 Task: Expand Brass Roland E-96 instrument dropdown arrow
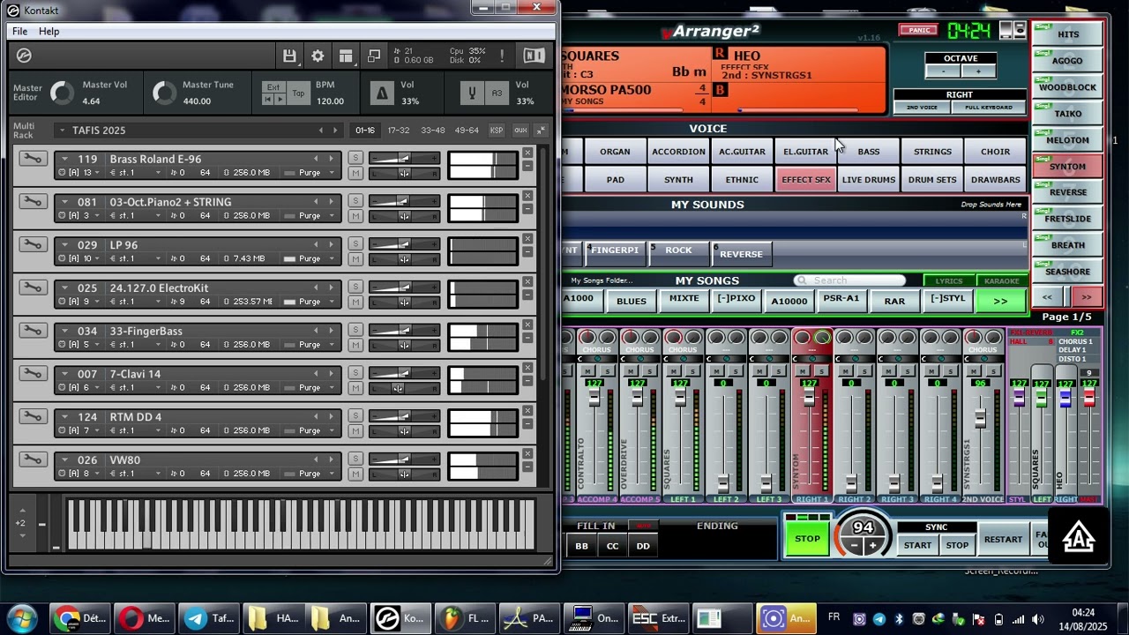coord(64,159)
